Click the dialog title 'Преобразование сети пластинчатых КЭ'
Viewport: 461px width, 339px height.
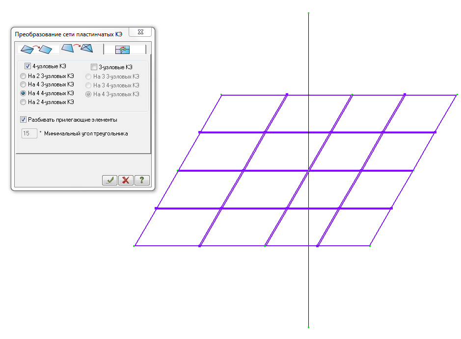(69, 34)
